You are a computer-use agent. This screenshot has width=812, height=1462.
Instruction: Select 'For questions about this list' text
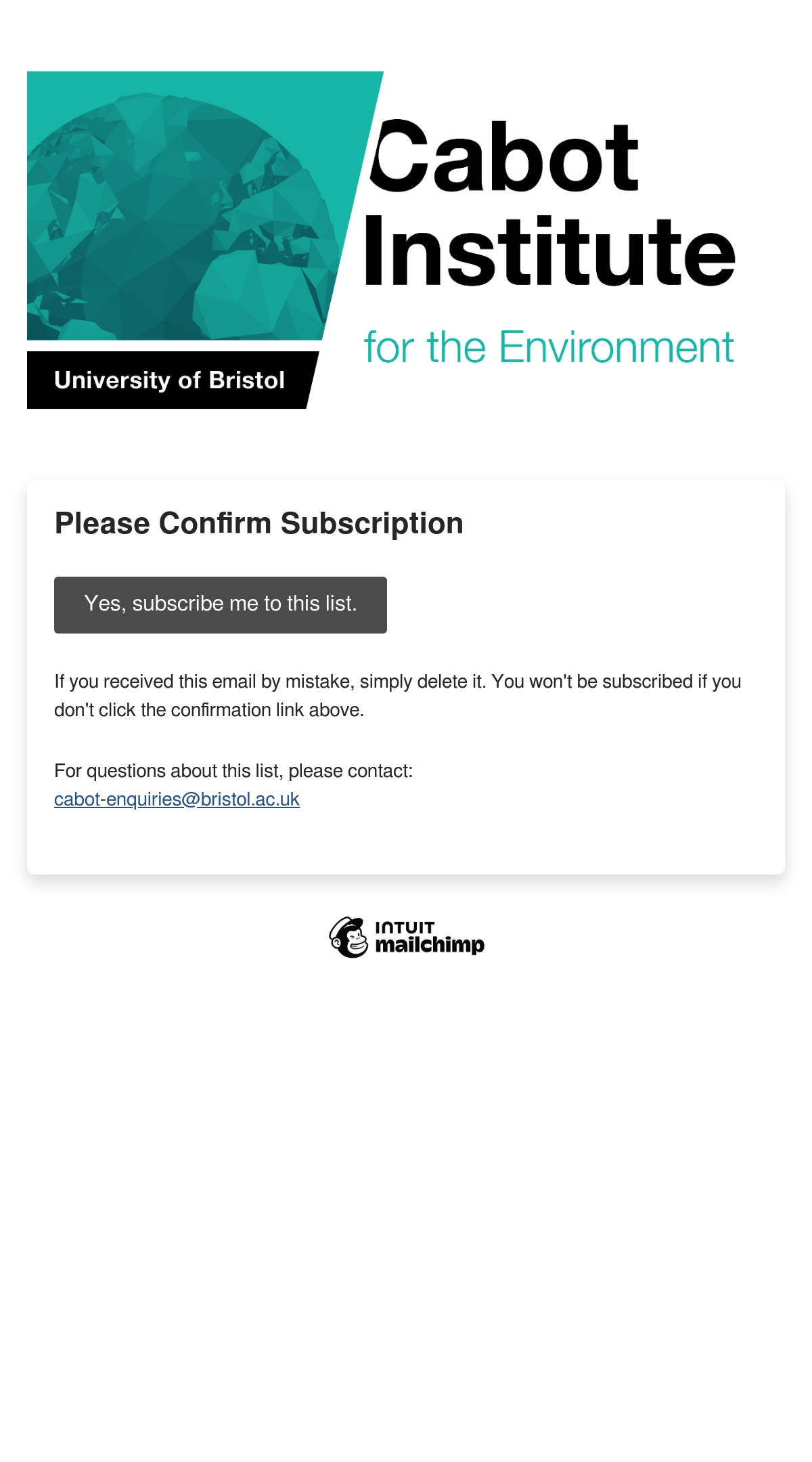[233, 771]
